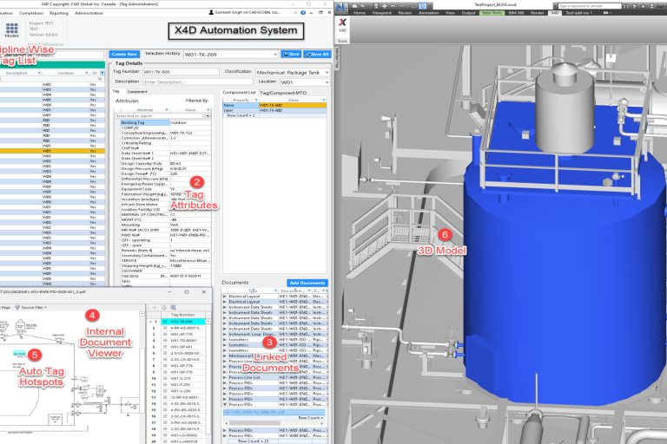Screen dimensions: 667x444
Task: Open the Location dropdown showing W01
Action: (327, 82)
